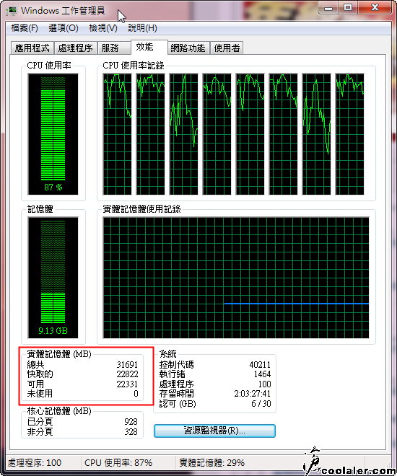Minimize the Task Manager window
The height and width of the screenshot is (476, 397).
pos(328,7)
